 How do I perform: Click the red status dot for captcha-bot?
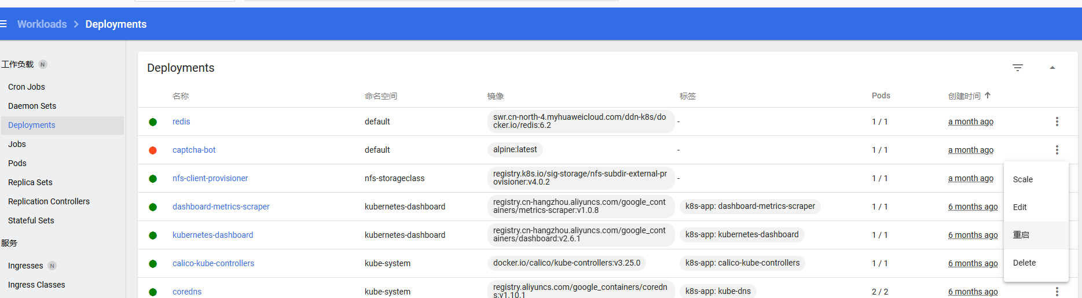click(x=153, y=150)
